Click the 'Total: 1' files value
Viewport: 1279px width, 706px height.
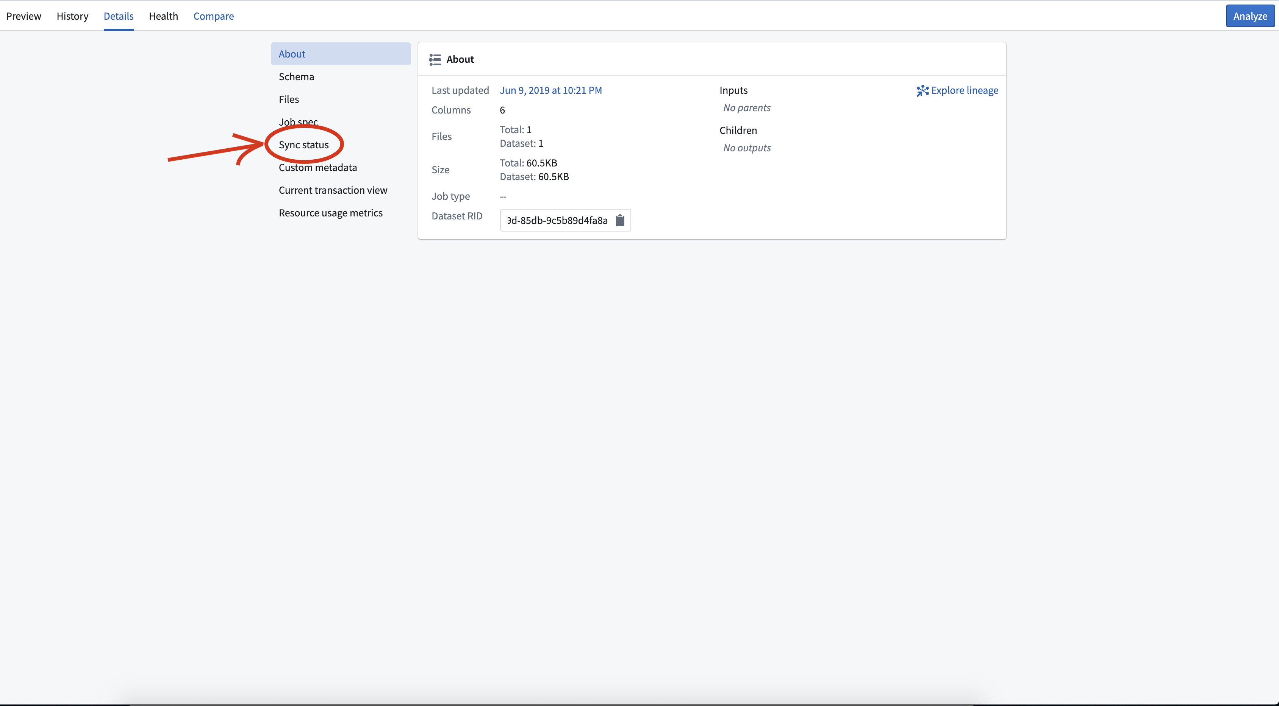[x=515, y=129]
